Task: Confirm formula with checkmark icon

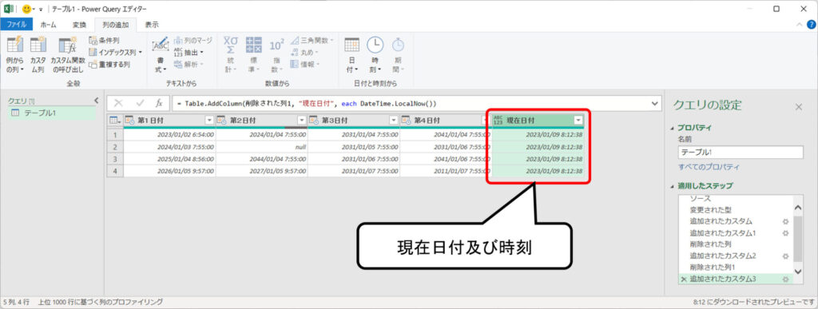Action: click(x=139, y=103)
